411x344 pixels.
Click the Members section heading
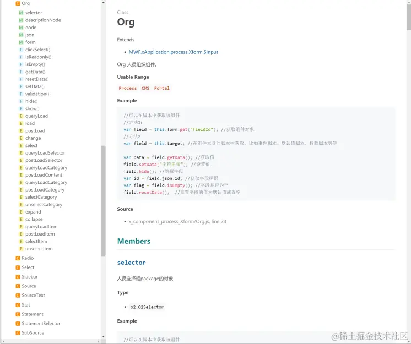pos(134,241)
